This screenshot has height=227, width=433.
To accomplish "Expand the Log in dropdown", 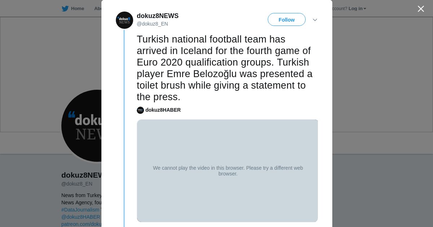I will point(357,9).
